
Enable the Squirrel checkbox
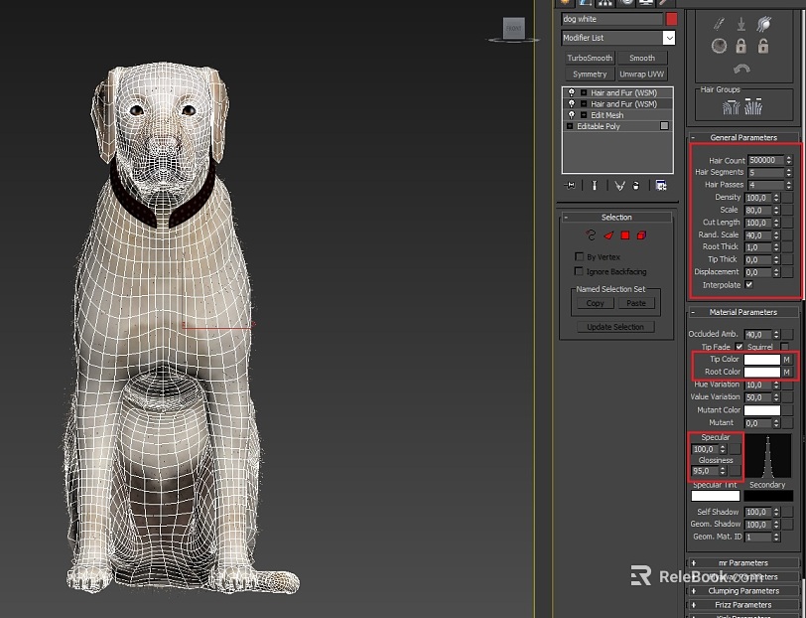[x=784, y=347]
